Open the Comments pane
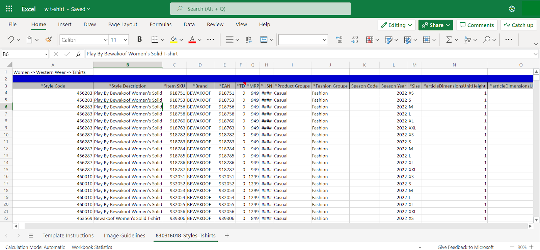The height and width of the screenshot is (250, 540). coord(477,25)
